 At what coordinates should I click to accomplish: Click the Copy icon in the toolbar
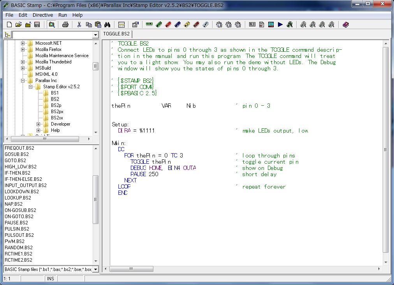tap(89, 24)
